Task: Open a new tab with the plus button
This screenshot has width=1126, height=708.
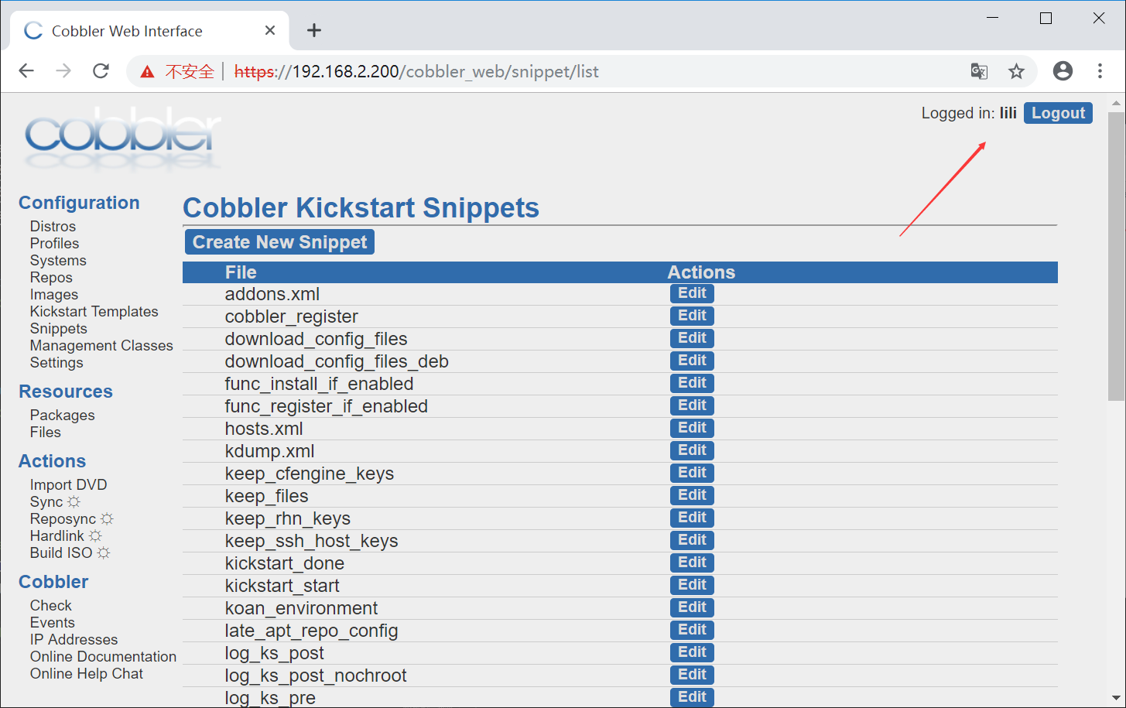Action: pos(313,30)
